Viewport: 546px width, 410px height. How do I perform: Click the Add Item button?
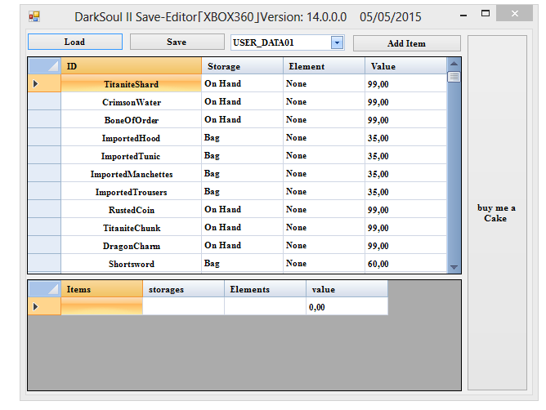406,43
